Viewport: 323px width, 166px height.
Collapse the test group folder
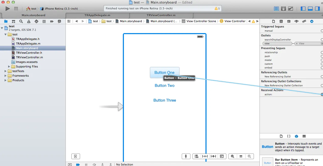pyautogui.click(x=6, y=34)
